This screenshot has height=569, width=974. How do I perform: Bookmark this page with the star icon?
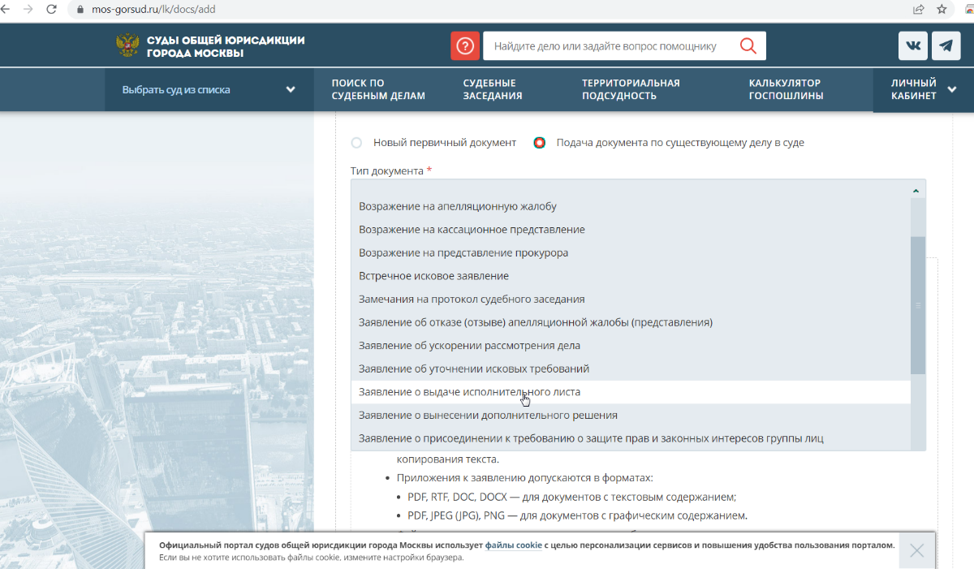(x=942, y=10)
